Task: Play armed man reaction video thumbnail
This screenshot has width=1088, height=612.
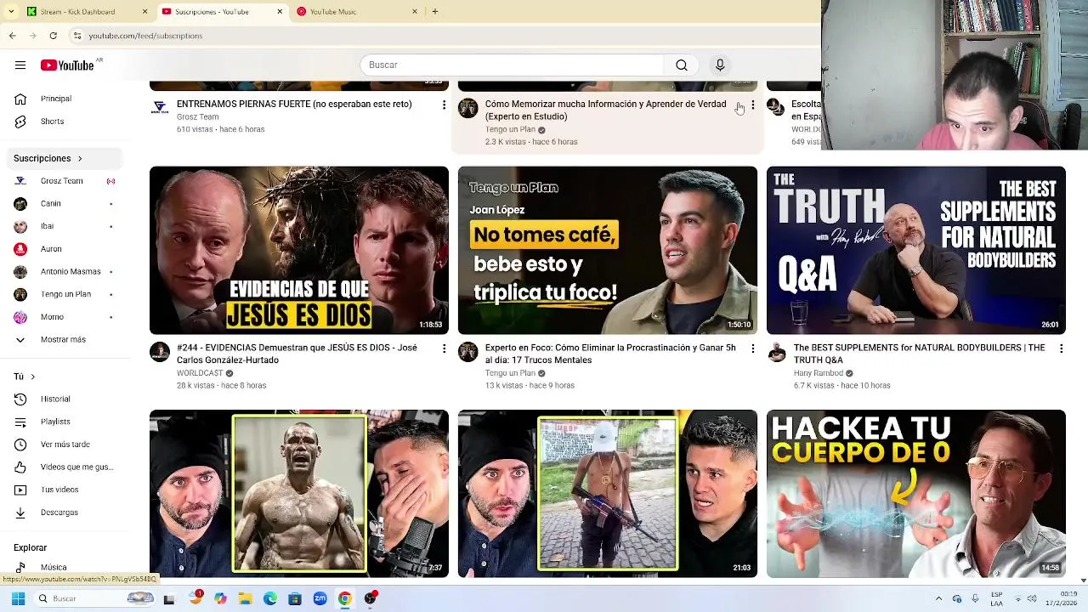Action: click(608, 493)
